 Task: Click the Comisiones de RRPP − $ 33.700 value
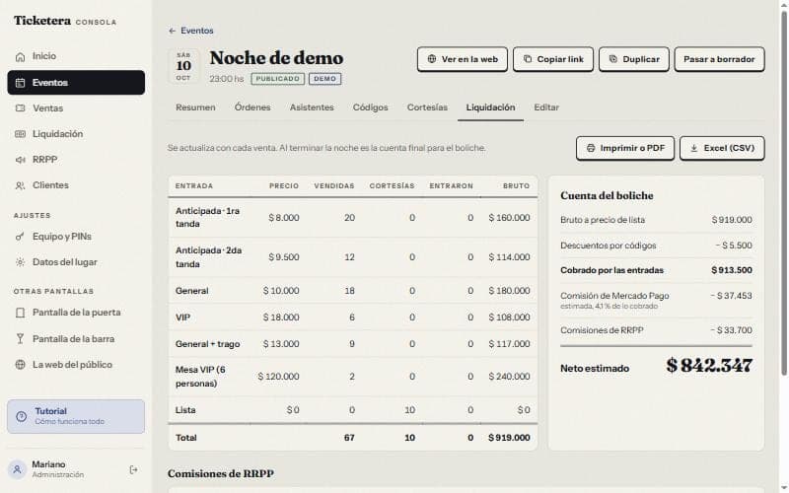click(731, 330)
